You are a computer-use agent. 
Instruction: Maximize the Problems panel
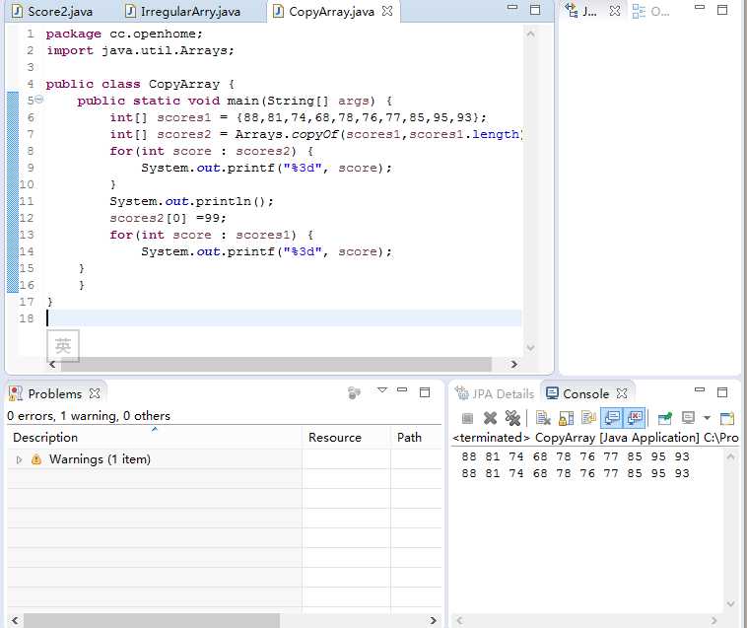coord(425,392)
